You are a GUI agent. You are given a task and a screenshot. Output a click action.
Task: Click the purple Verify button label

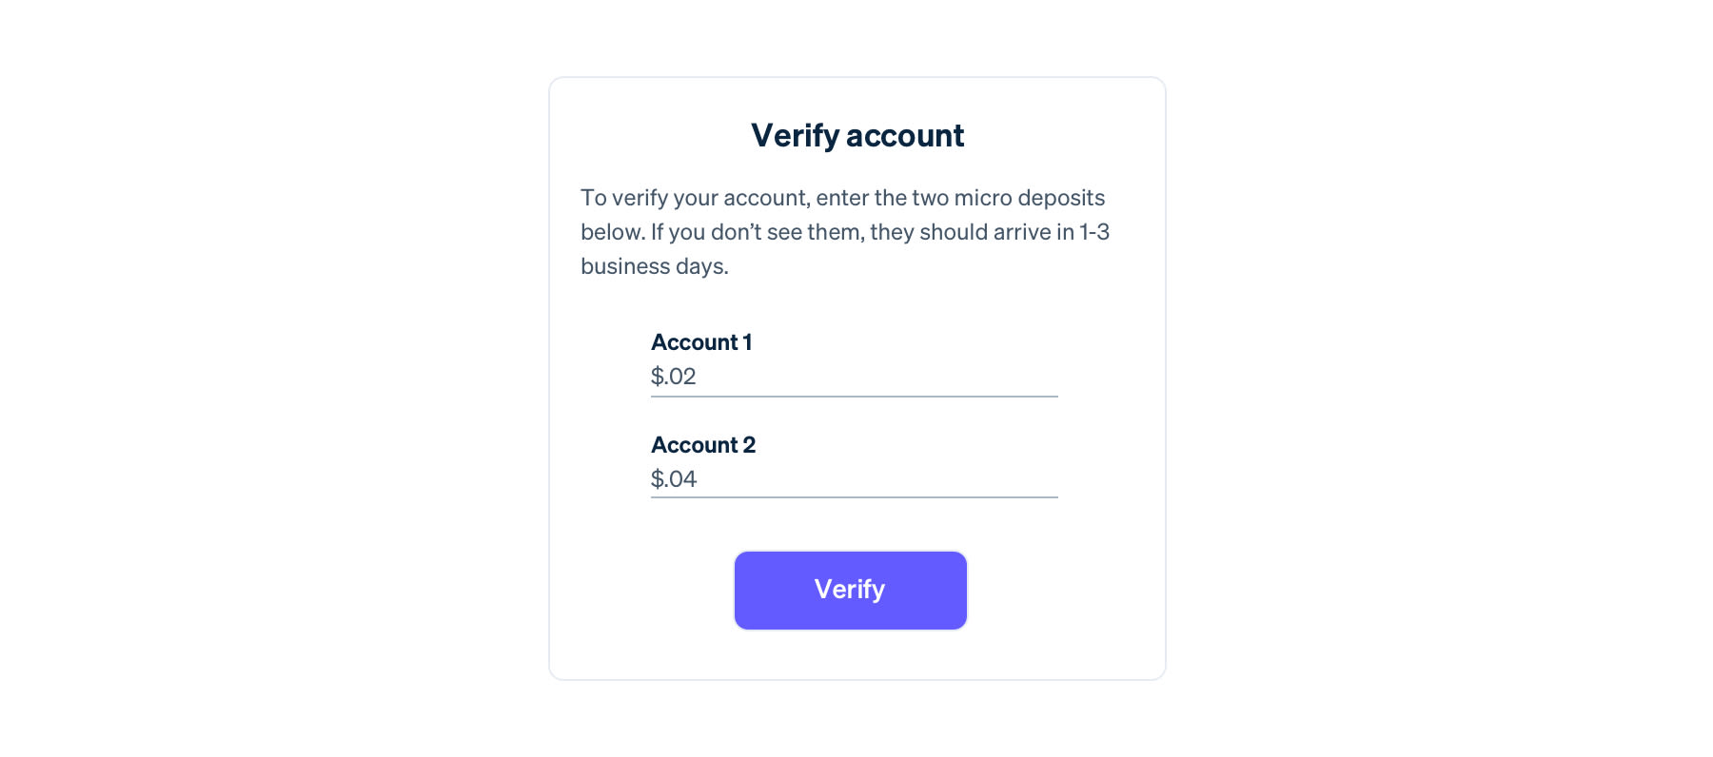click(x=849, y=590)
